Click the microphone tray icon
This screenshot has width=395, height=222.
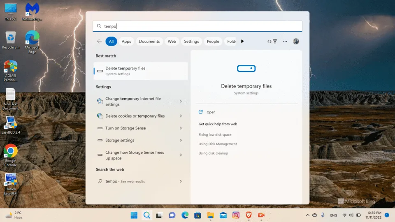click(x=323, y=215)
